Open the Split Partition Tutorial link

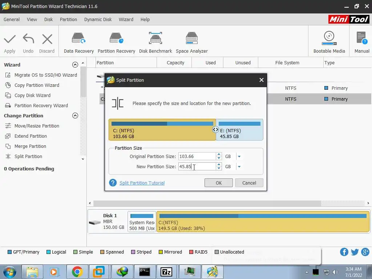point(142,183)
